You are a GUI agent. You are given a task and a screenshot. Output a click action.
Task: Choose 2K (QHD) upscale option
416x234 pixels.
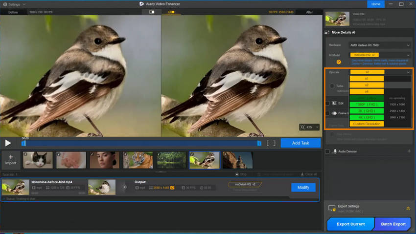click(x=367, y=111)
